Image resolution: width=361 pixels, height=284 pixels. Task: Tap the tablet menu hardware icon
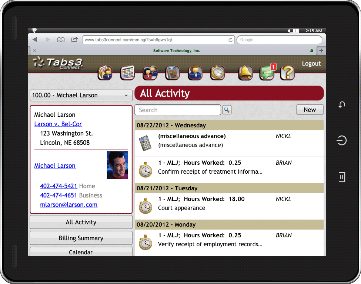tap(342, 177)
